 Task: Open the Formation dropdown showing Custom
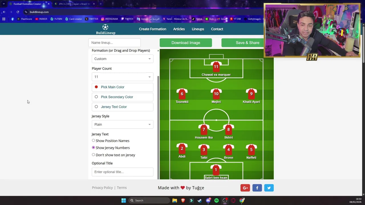(x=123, y=59)
